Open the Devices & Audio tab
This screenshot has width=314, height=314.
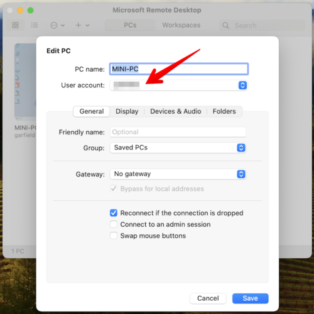(x=176, y=111)
